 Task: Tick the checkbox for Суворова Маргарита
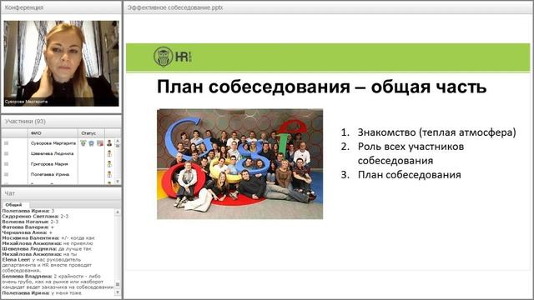coord(6,143)
